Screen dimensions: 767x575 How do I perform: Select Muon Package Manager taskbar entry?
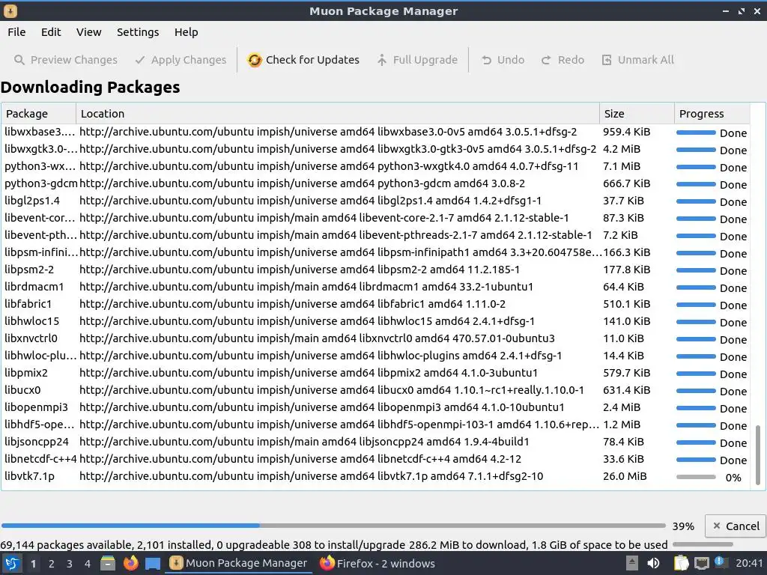point(239,563)
